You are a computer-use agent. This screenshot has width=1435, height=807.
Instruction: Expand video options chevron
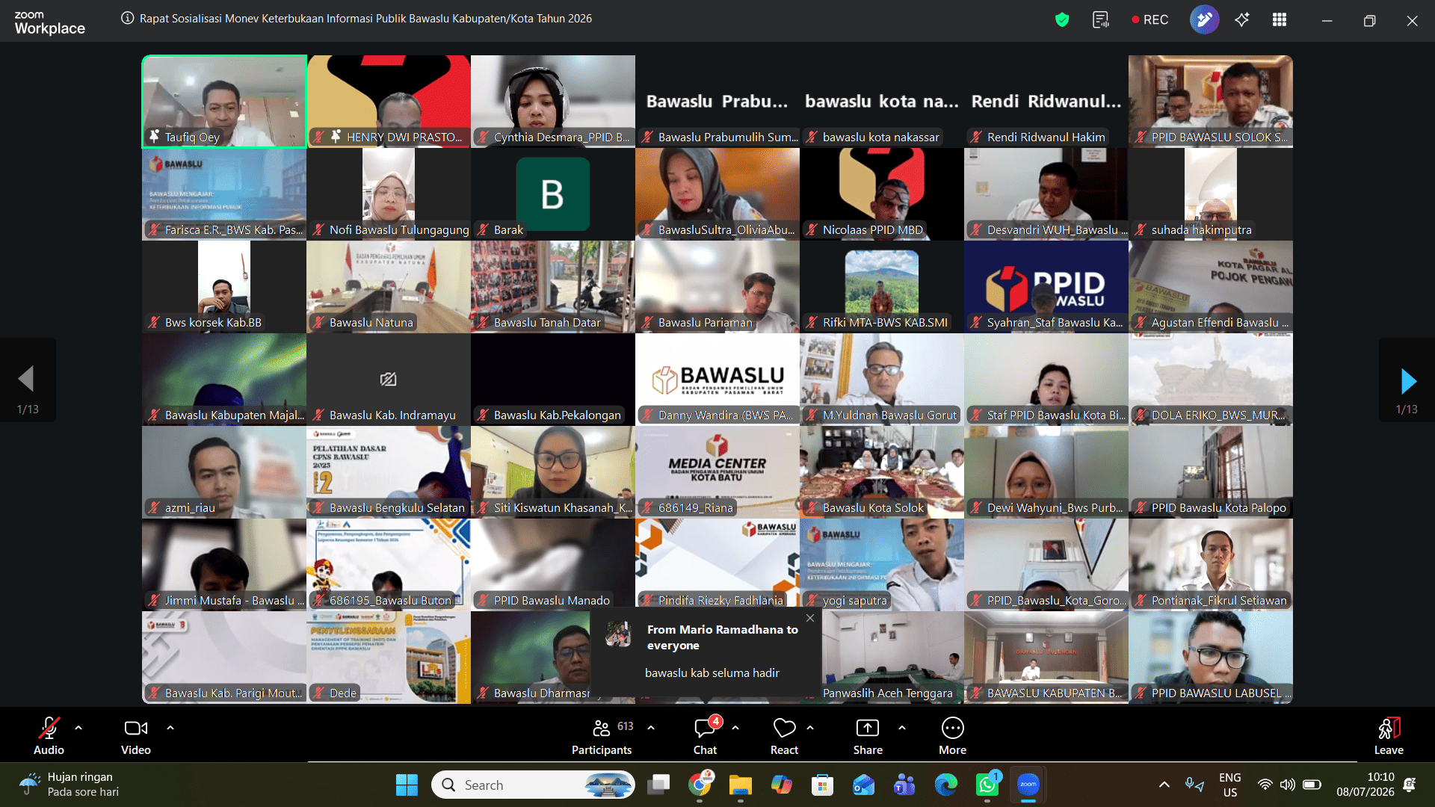pos(170,727)
